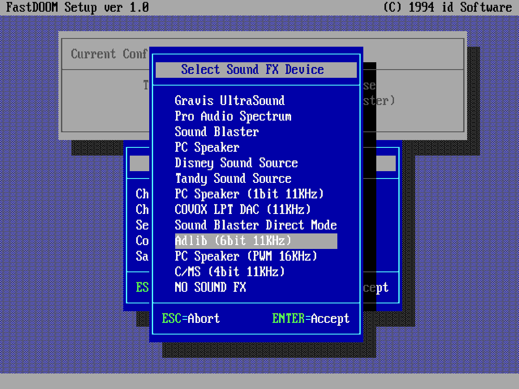
Task: Select Tandy Sound Source device
Action: tap(233, 179)
